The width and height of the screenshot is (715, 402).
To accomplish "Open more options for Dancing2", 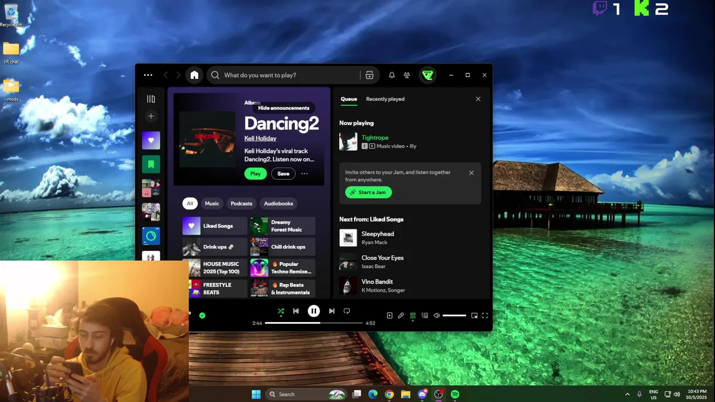I will click(x=304, y=174).
